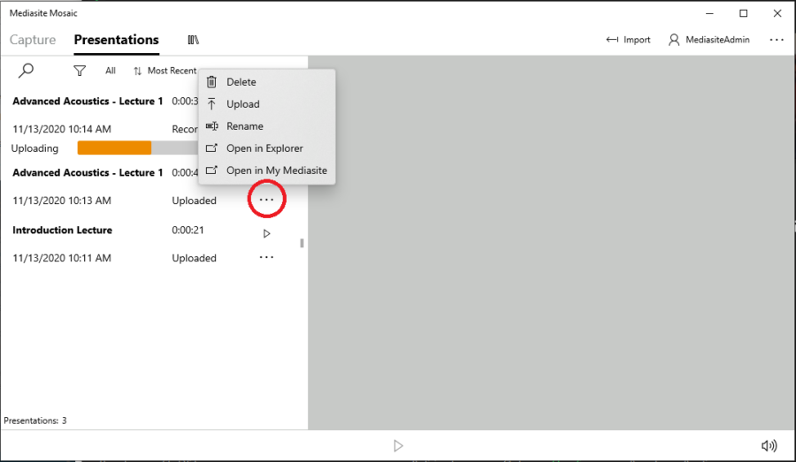Screen dimensions: 796x462
Task: Minimize the Mediasite Mosaic window
Action: click(709, 14)
